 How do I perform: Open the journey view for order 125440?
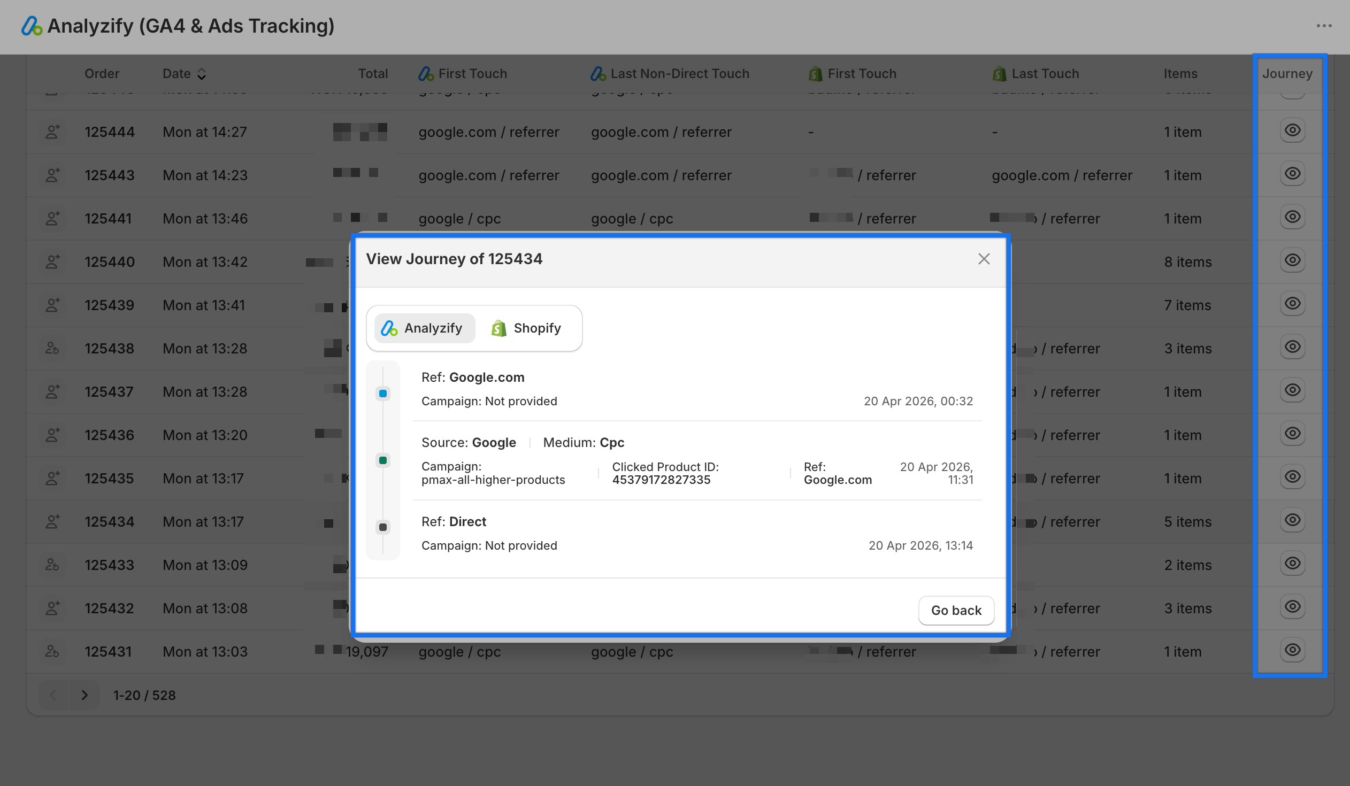pyautogui.click(x=1293, y=260)
